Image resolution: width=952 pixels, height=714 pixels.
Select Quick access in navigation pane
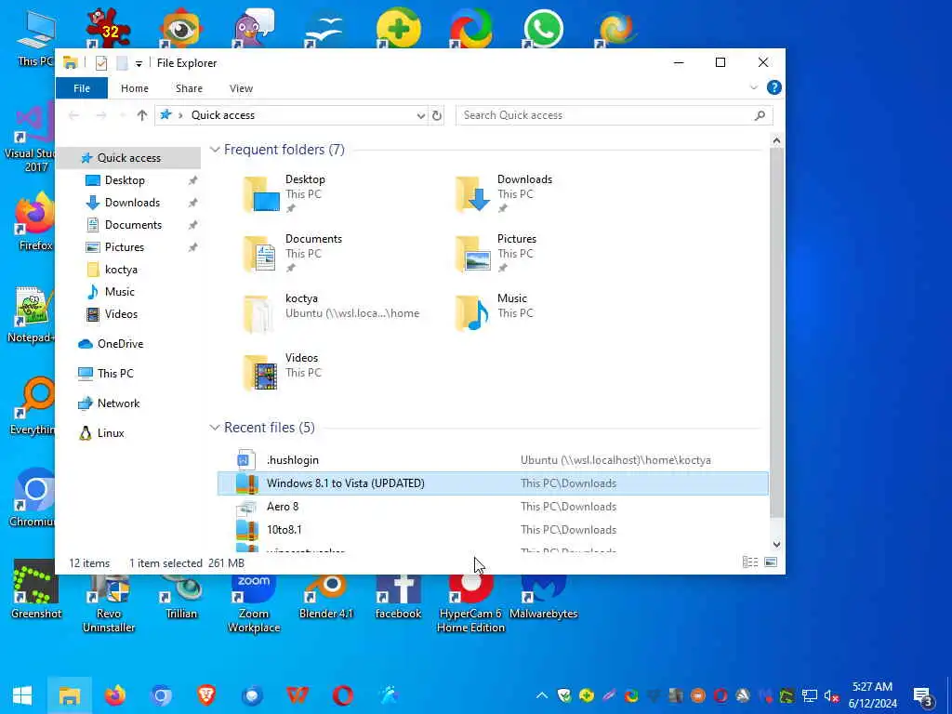[128, 158]
